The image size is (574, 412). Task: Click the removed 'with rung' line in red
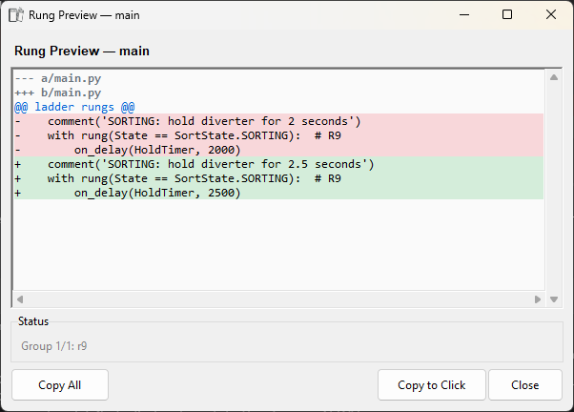tap(278, 135)
